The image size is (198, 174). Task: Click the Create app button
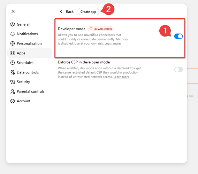tap(89, 11)
